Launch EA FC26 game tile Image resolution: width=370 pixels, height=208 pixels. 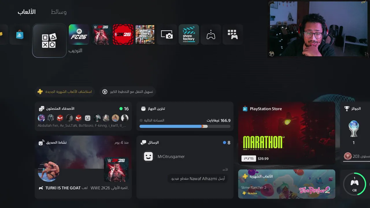[x=79, y=34]
